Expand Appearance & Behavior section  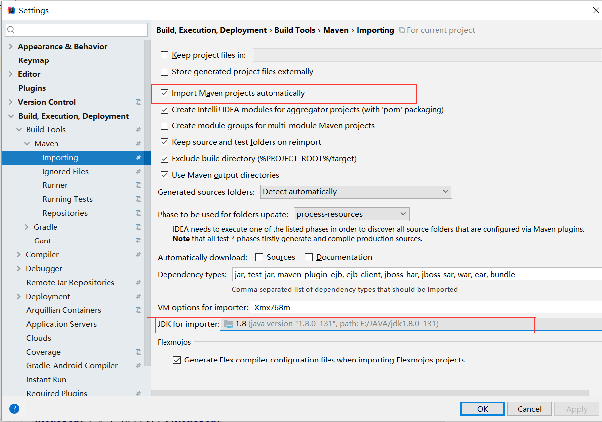(x=11, y=46)
